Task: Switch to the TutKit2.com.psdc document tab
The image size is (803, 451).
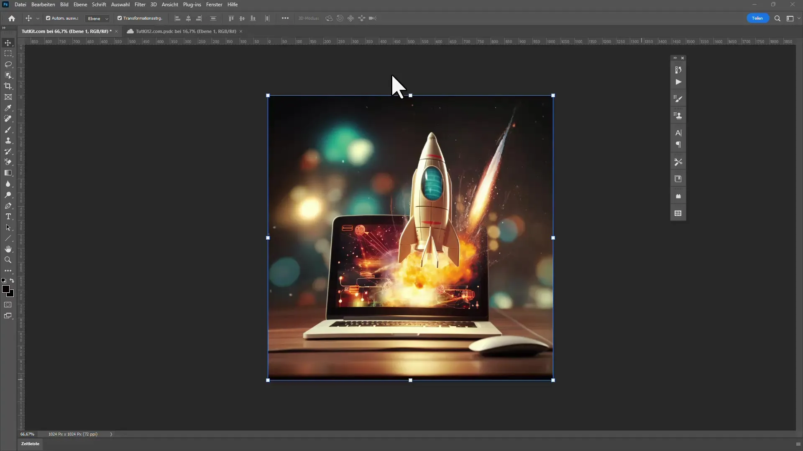Action: coord(186,31)
